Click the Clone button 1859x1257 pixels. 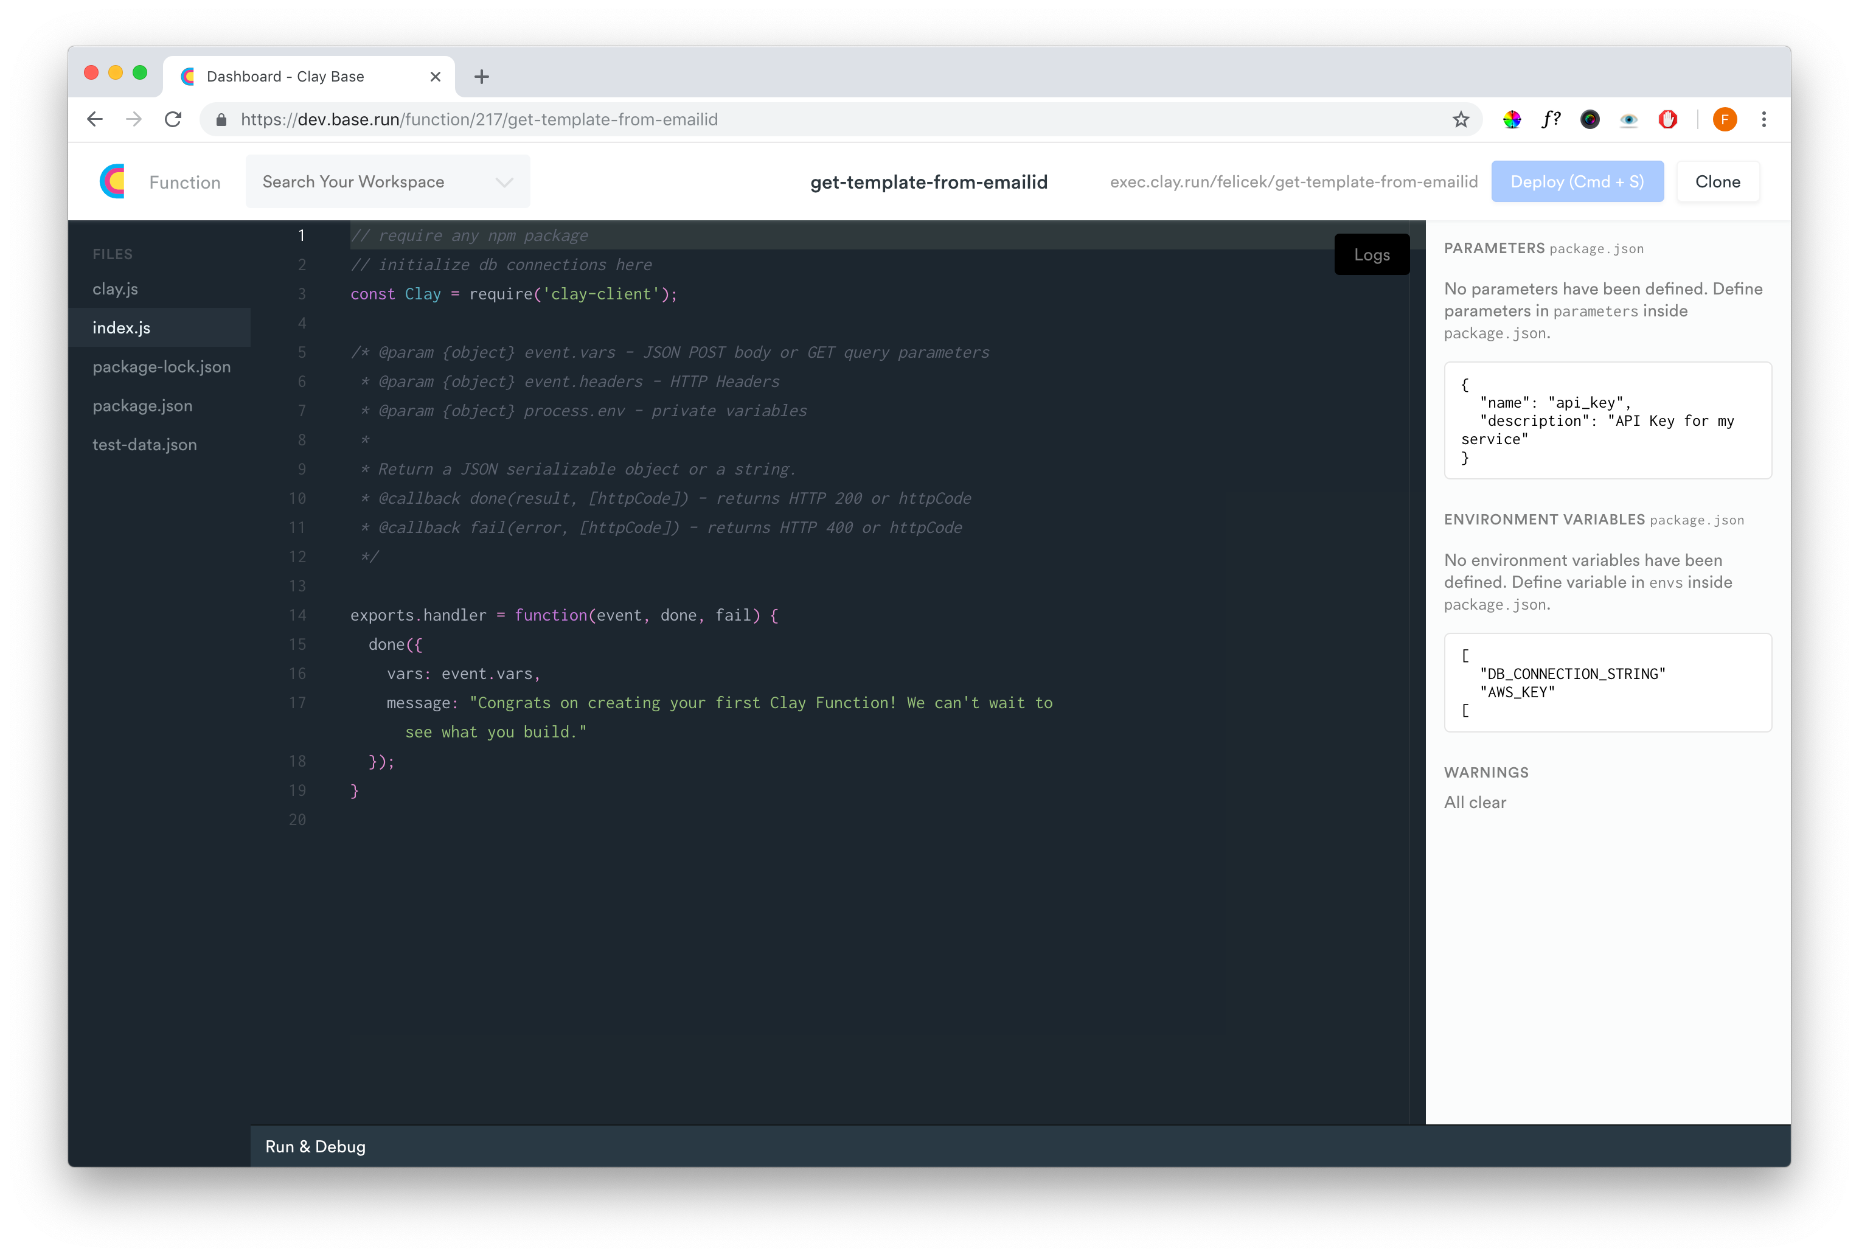click(1717, 182)
